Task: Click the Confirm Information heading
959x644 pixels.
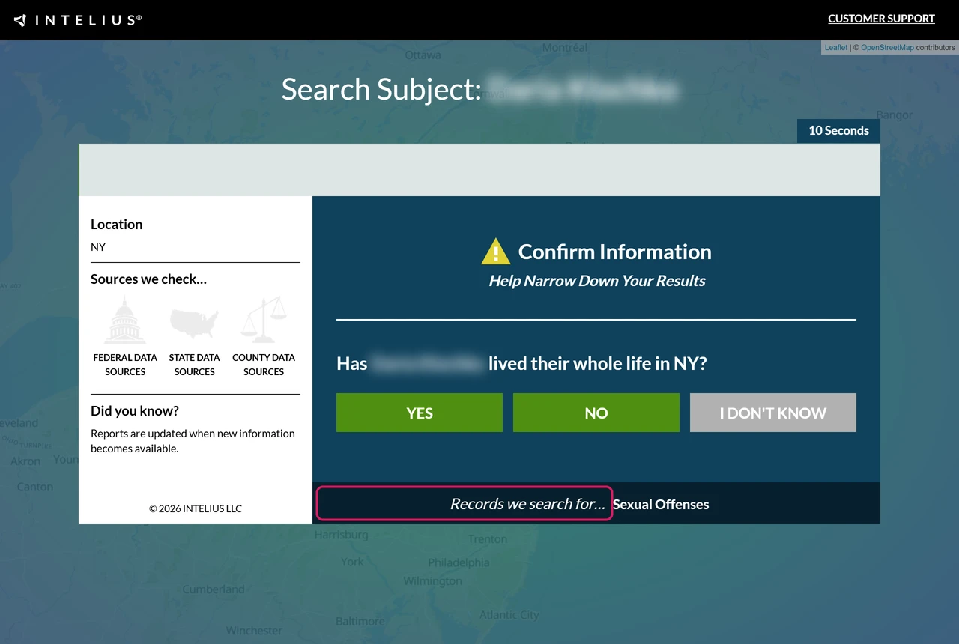Action: [x=615, y=252]
